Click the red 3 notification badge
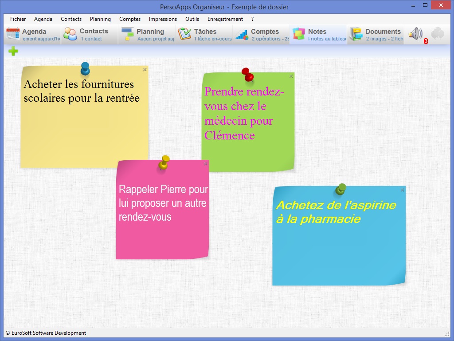454x341 pixels. tap(426, 41)
